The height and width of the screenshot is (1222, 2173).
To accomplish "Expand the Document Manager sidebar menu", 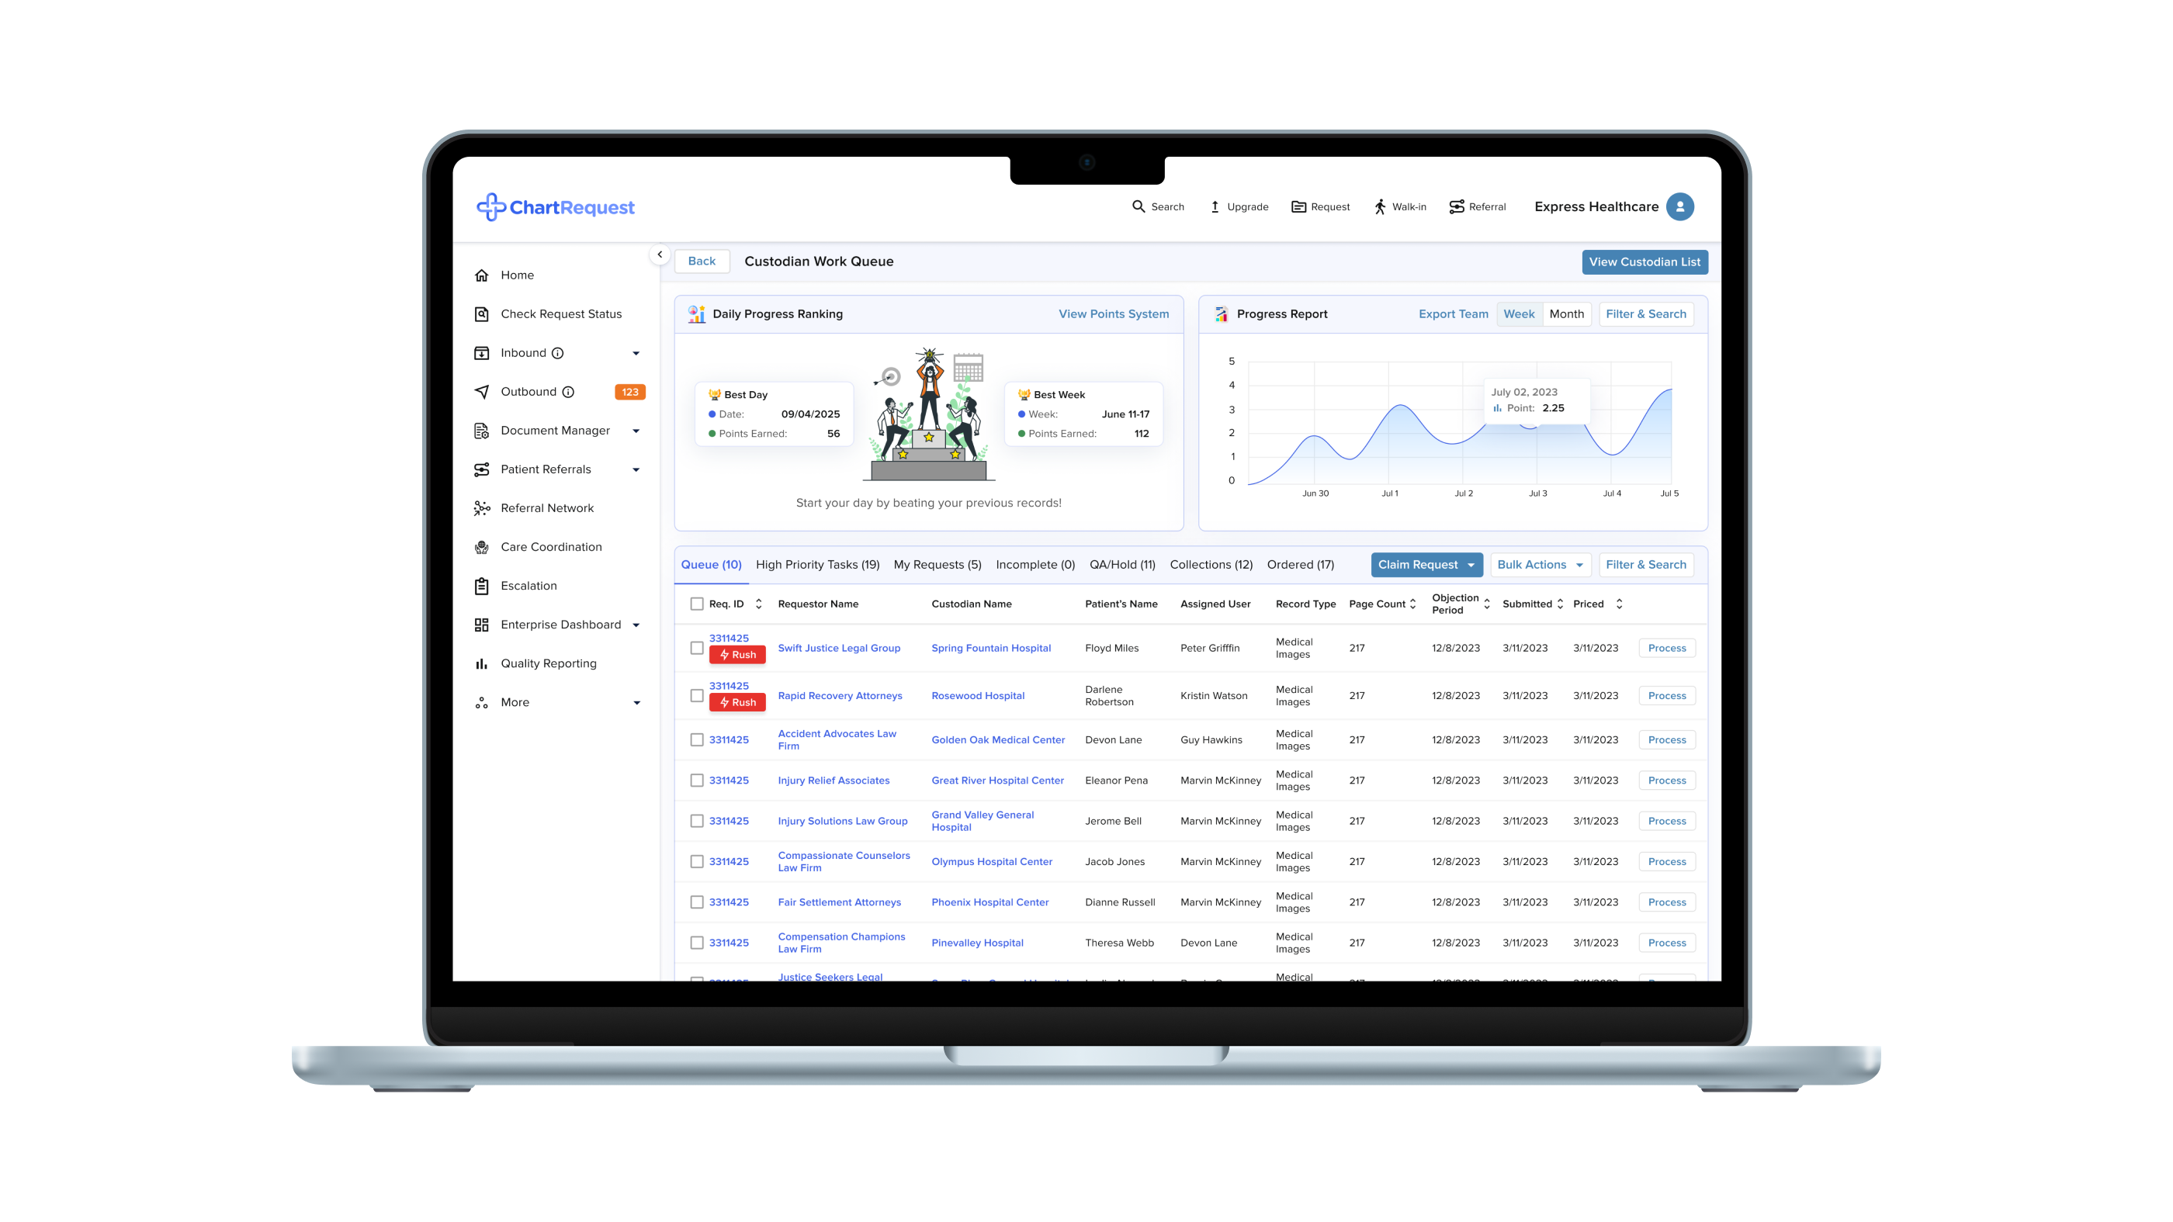I will [x=636, y=431].
